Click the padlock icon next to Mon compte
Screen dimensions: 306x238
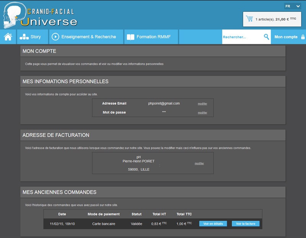pos(303,37)
